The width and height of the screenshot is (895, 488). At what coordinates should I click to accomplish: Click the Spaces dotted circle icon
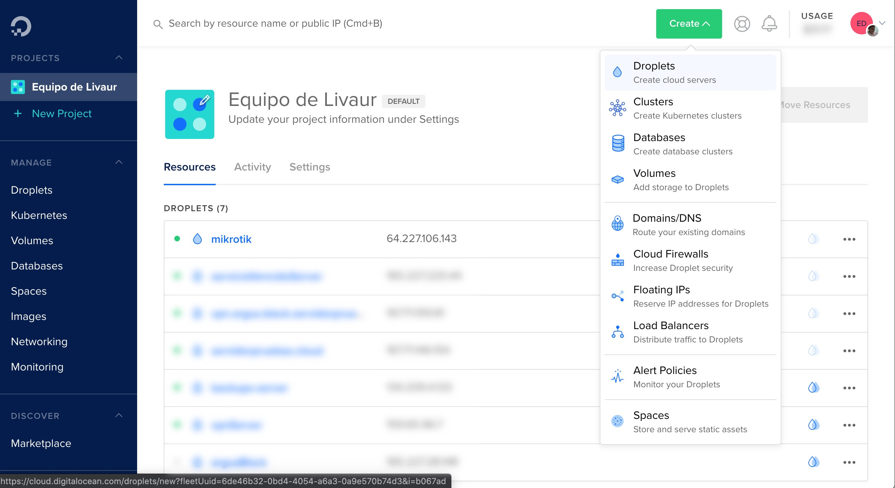[x=617, y=421]
